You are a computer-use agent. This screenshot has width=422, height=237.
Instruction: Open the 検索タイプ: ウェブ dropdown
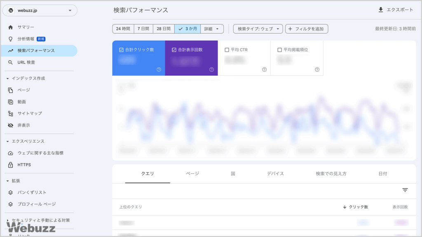tap(258, 29)
